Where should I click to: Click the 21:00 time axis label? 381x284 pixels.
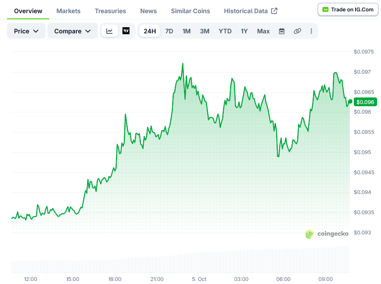157,279
